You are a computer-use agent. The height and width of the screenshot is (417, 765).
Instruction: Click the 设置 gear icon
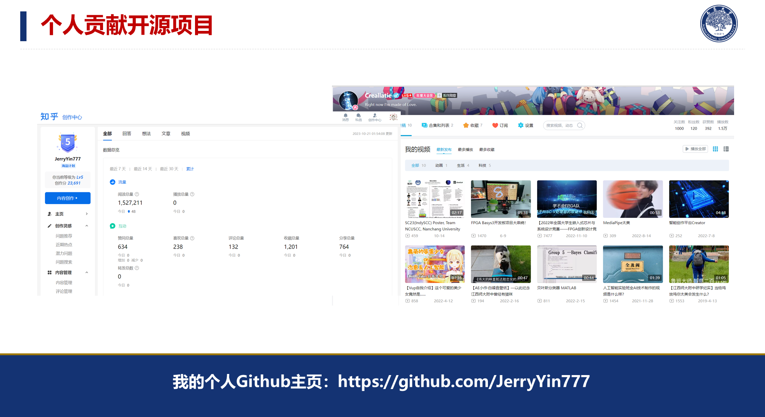tap(521, 125)
